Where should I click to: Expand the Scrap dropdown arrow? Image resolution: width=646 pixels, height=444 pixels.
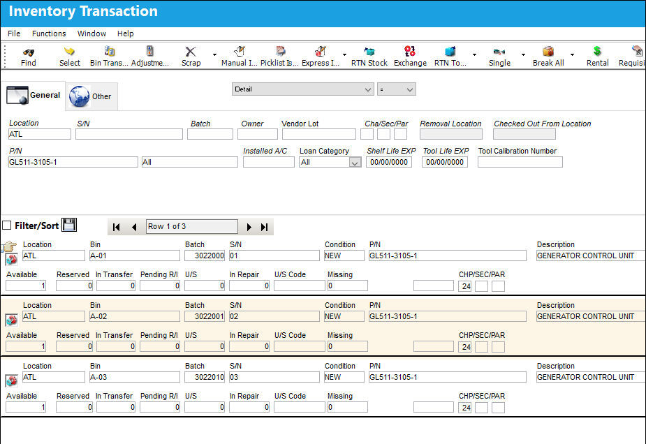[x=214, y=54]
